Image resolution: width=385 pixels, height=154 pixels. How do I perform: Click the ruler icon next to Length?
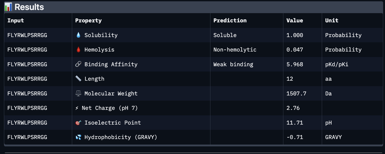tap(78, 79)
